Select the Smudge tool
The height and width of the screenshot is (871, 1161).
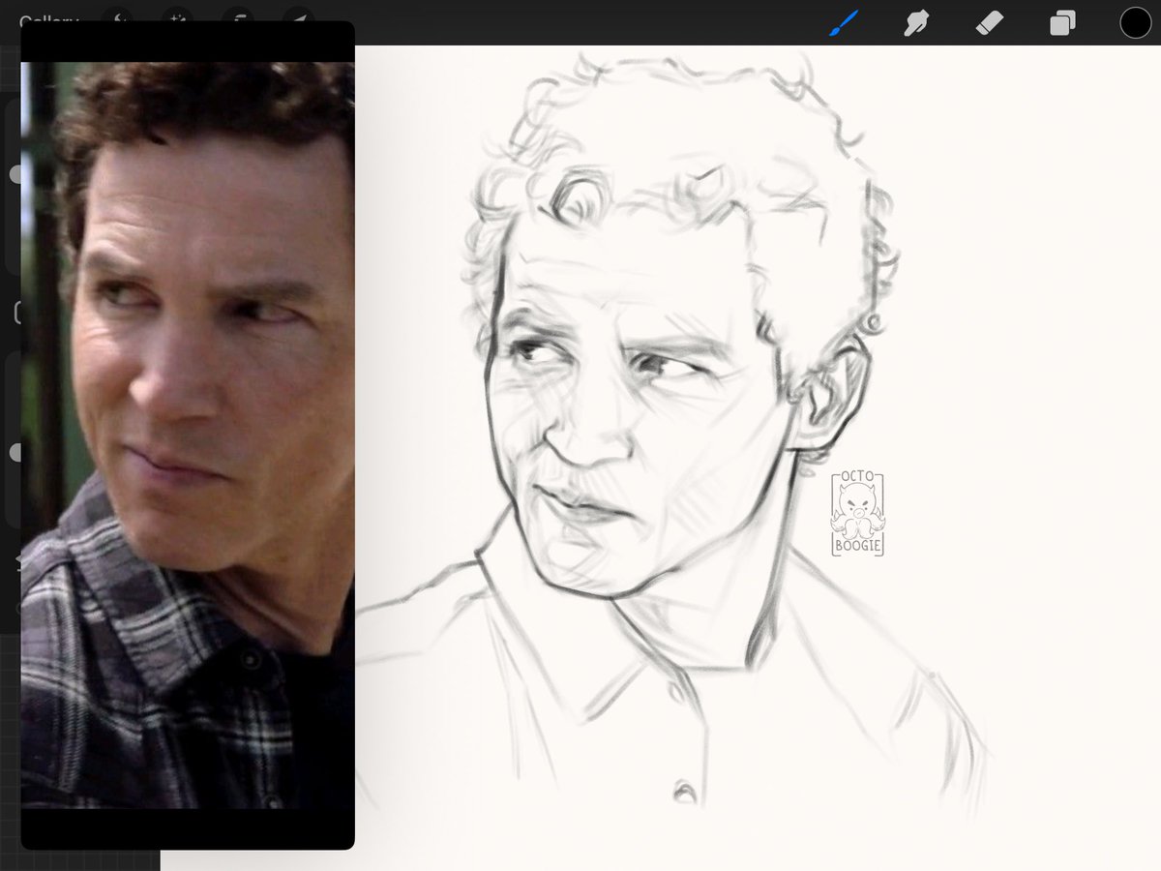click(x=916, y=23)
